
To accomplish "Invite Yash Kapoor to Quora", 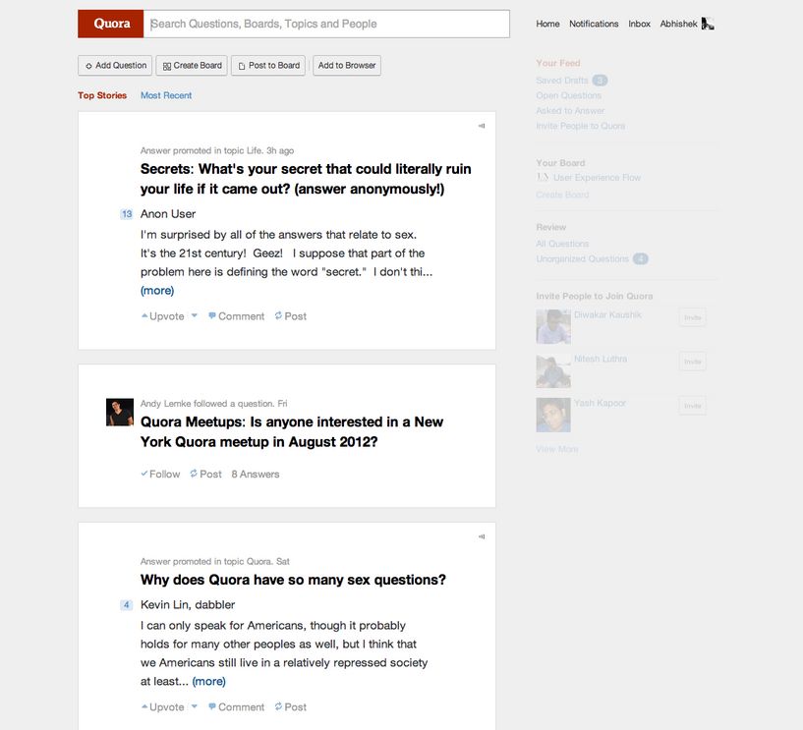I will tap(692, 406).
